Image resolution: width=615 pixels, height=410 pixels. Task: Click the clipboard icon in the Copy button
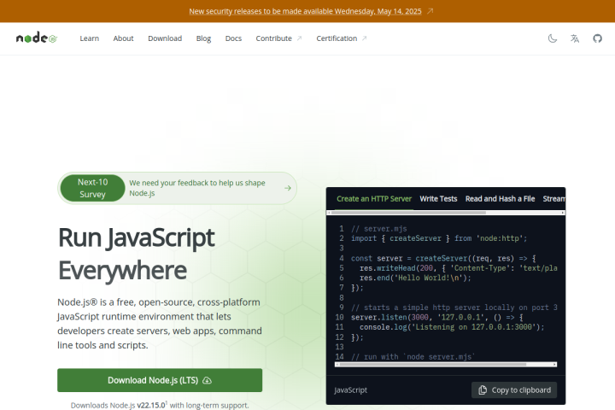tap(483, 390)
